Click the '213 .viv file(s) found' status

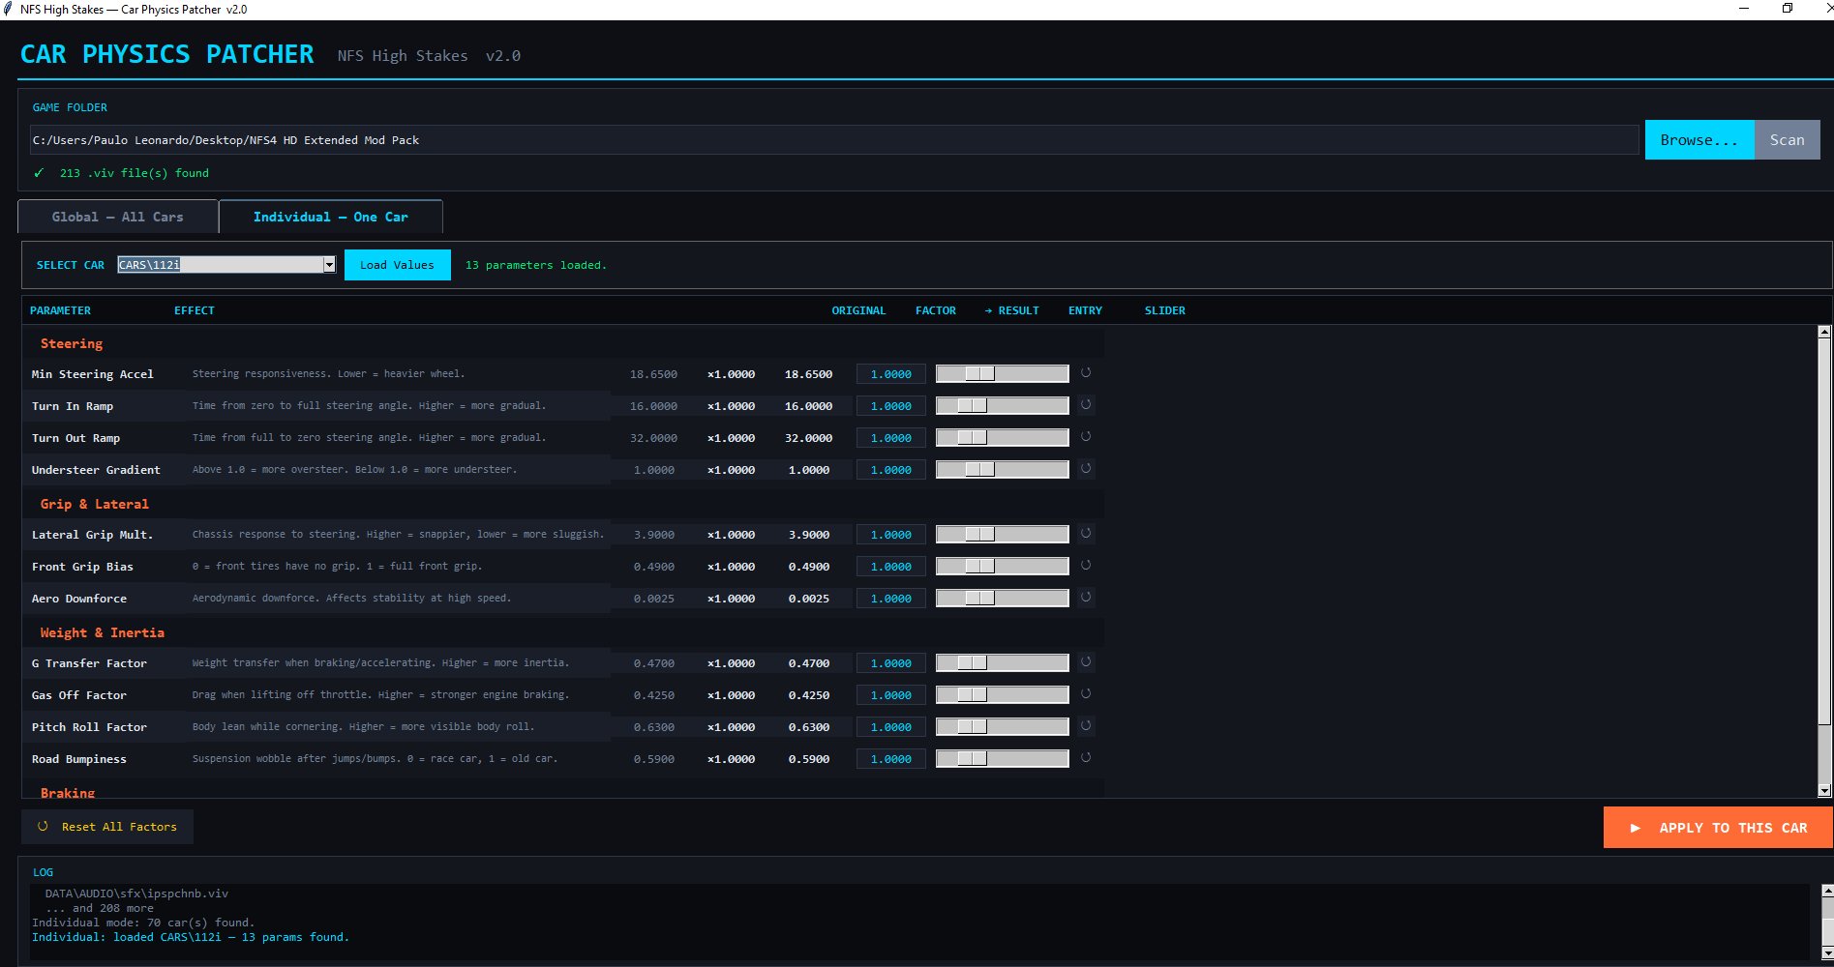click(135, 173)
